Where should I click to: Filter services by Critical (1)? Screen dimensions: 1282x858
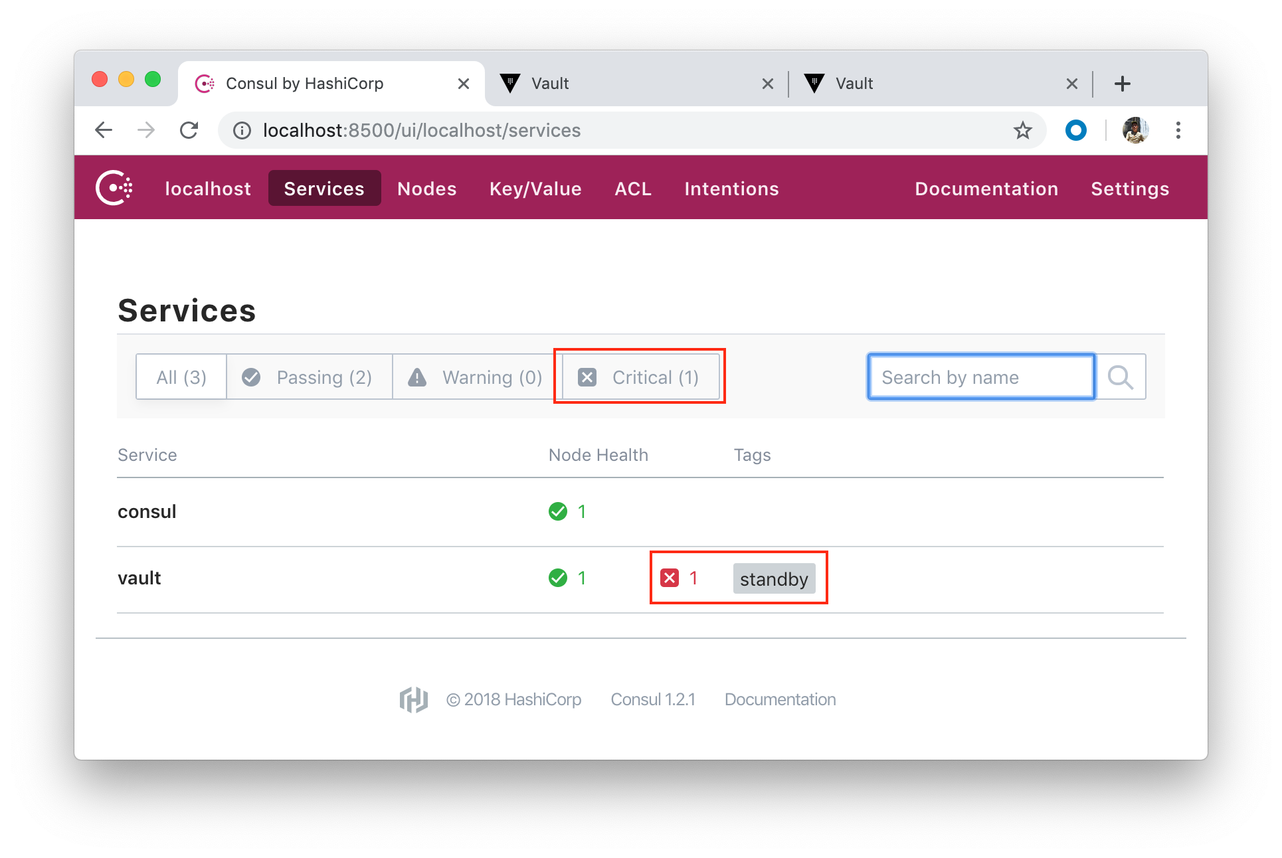tap(640, 377)
